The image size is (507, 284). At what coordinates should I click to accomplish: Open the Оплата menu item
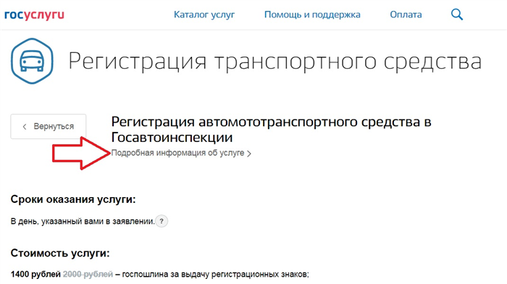pos(406,14)
